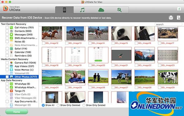Click the Viber Calls icon

(11, 94)
